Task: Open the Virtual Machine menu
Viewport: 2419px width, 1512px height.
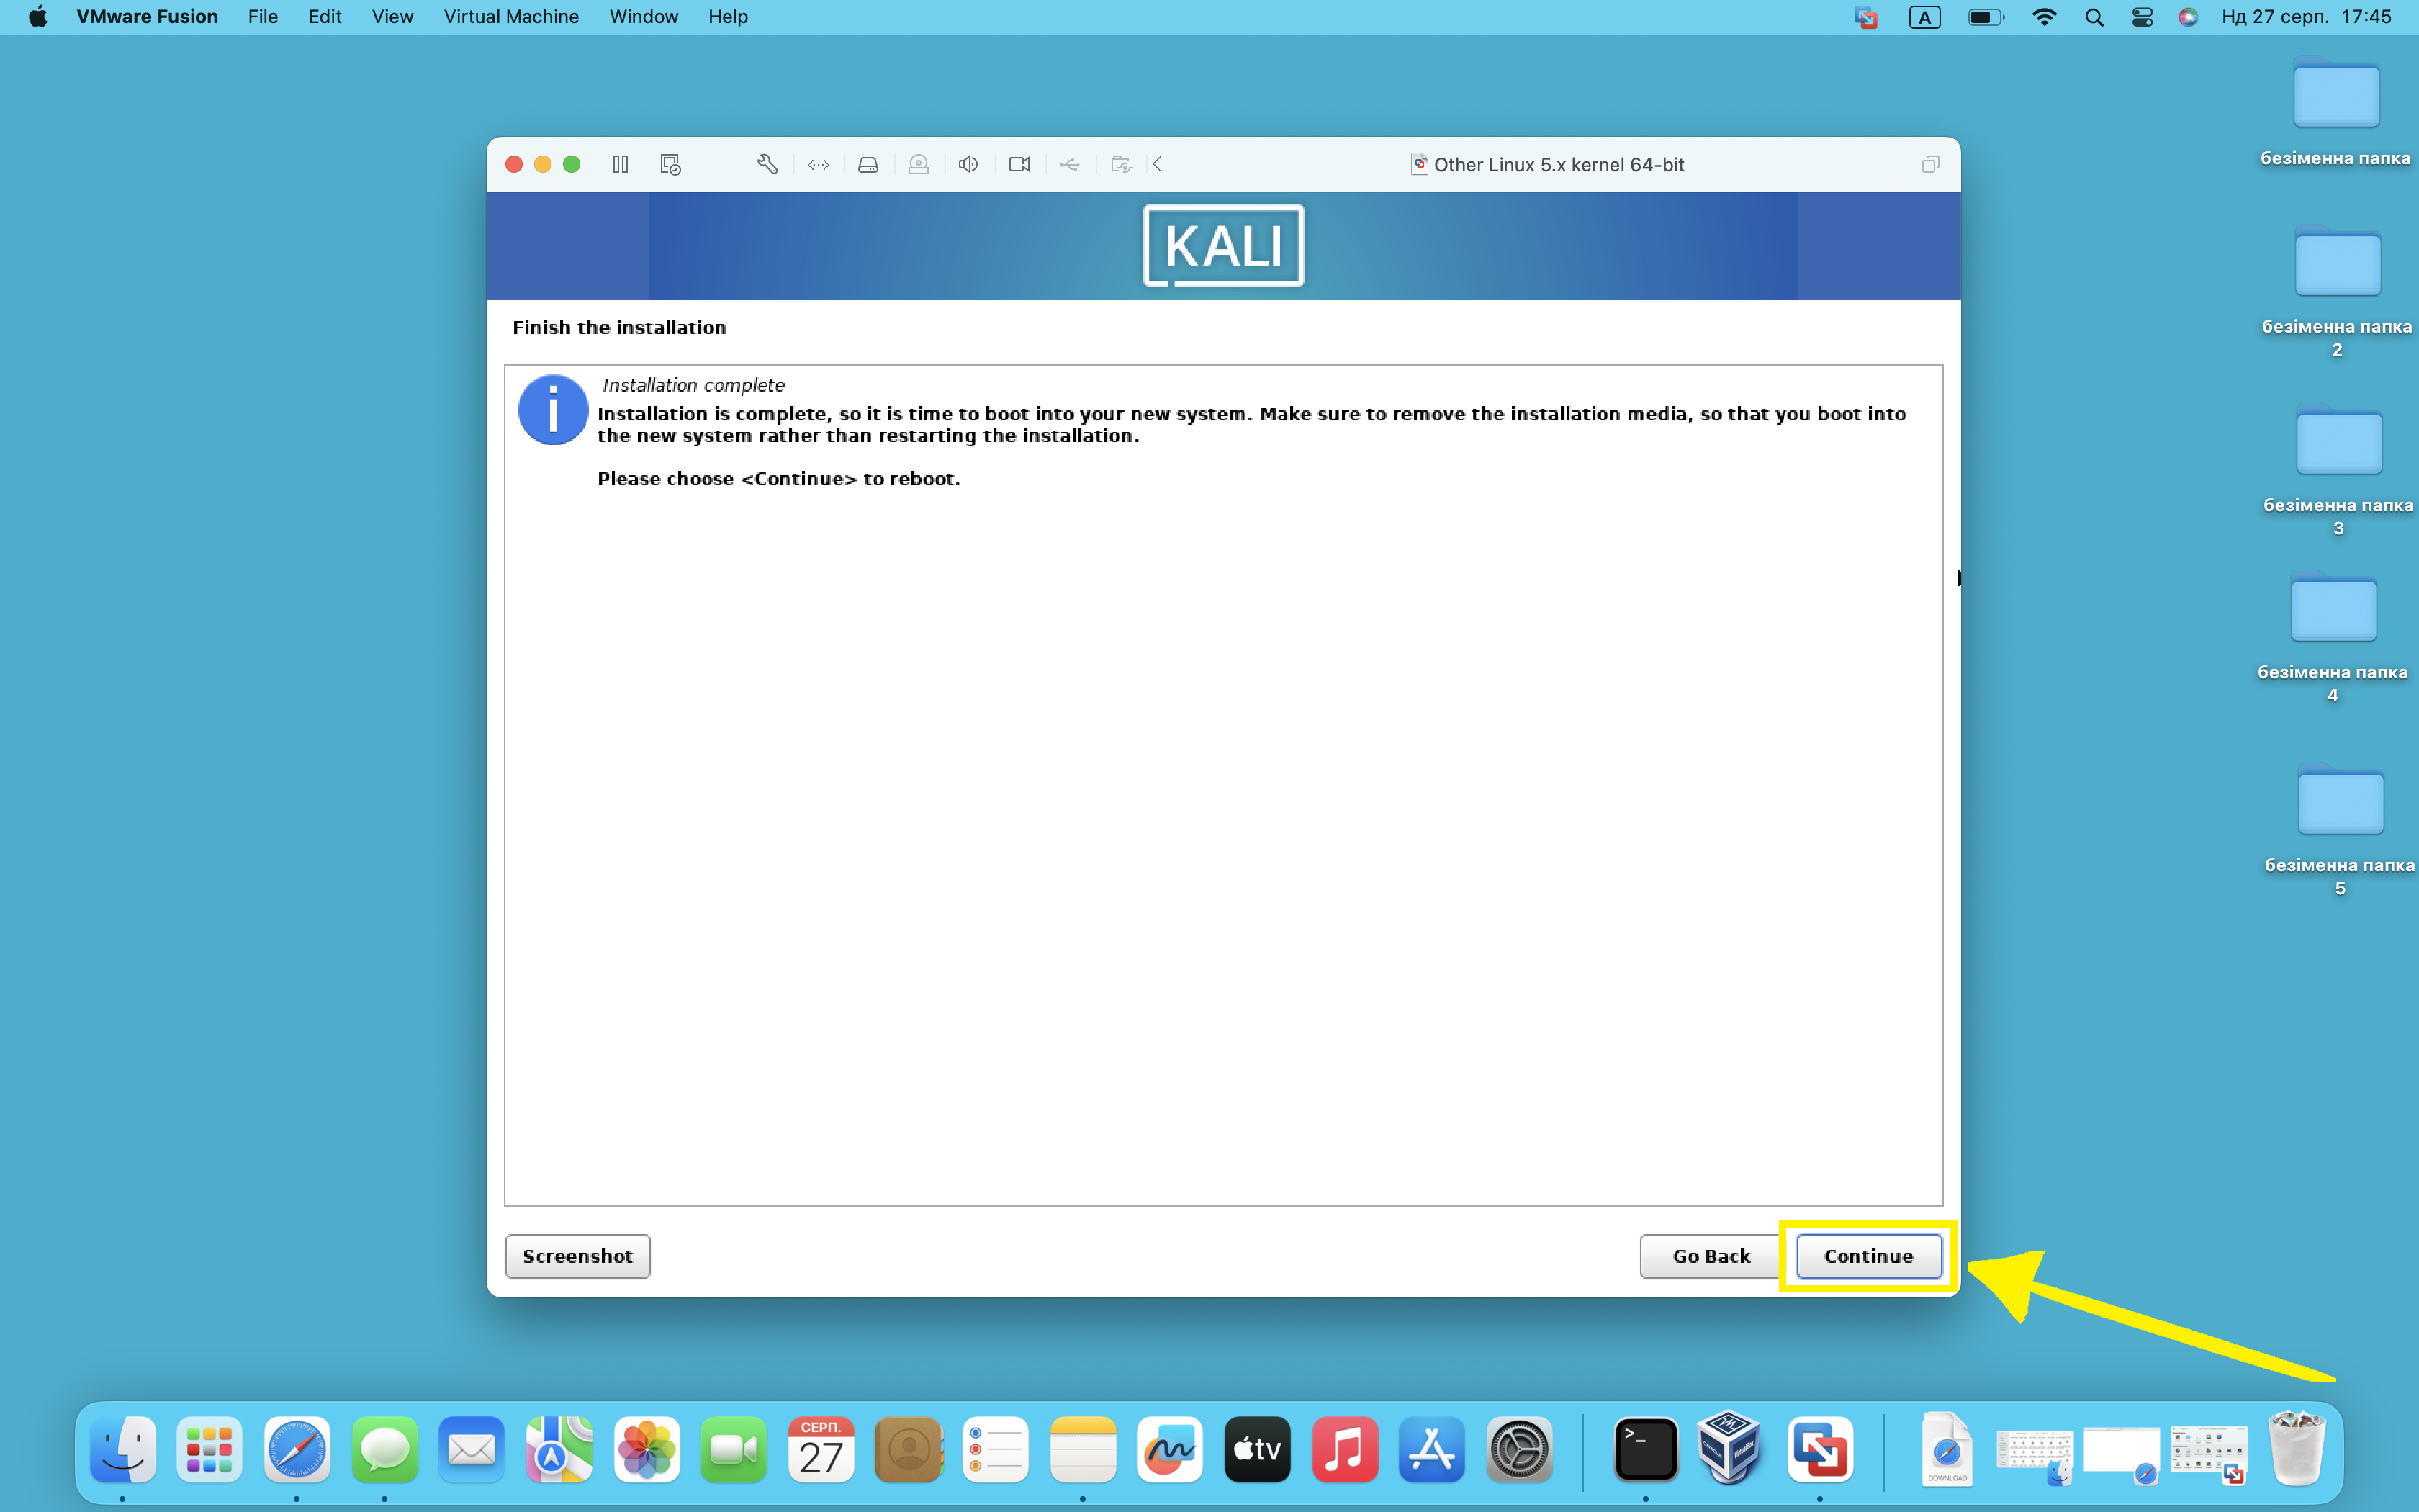Action: (x=510, y=17)
